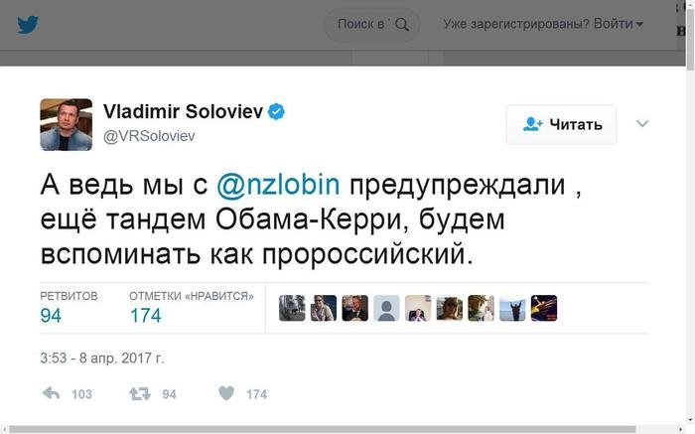The width and height of the screenshot is (695, 434).
Task: Click the reply arrow icon
Action: [52, 394]
